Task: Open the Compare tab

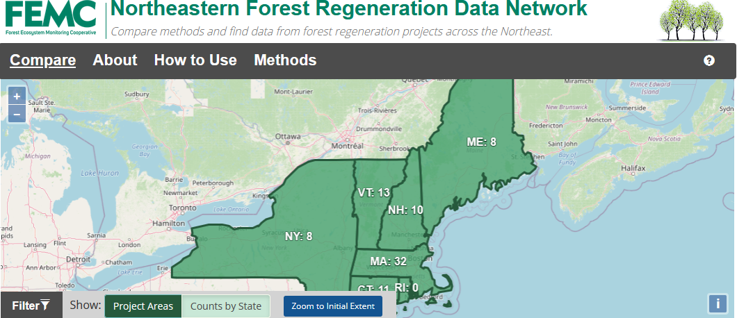Action: click(x=42, y=60)
